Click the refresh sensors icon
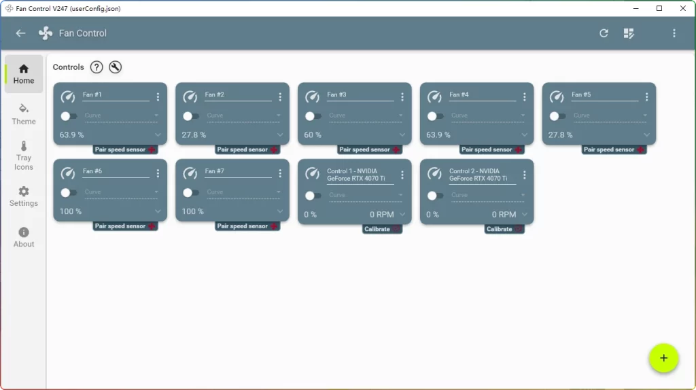Image resolution: width=696 pixels, height=390 pixels. 604,33
